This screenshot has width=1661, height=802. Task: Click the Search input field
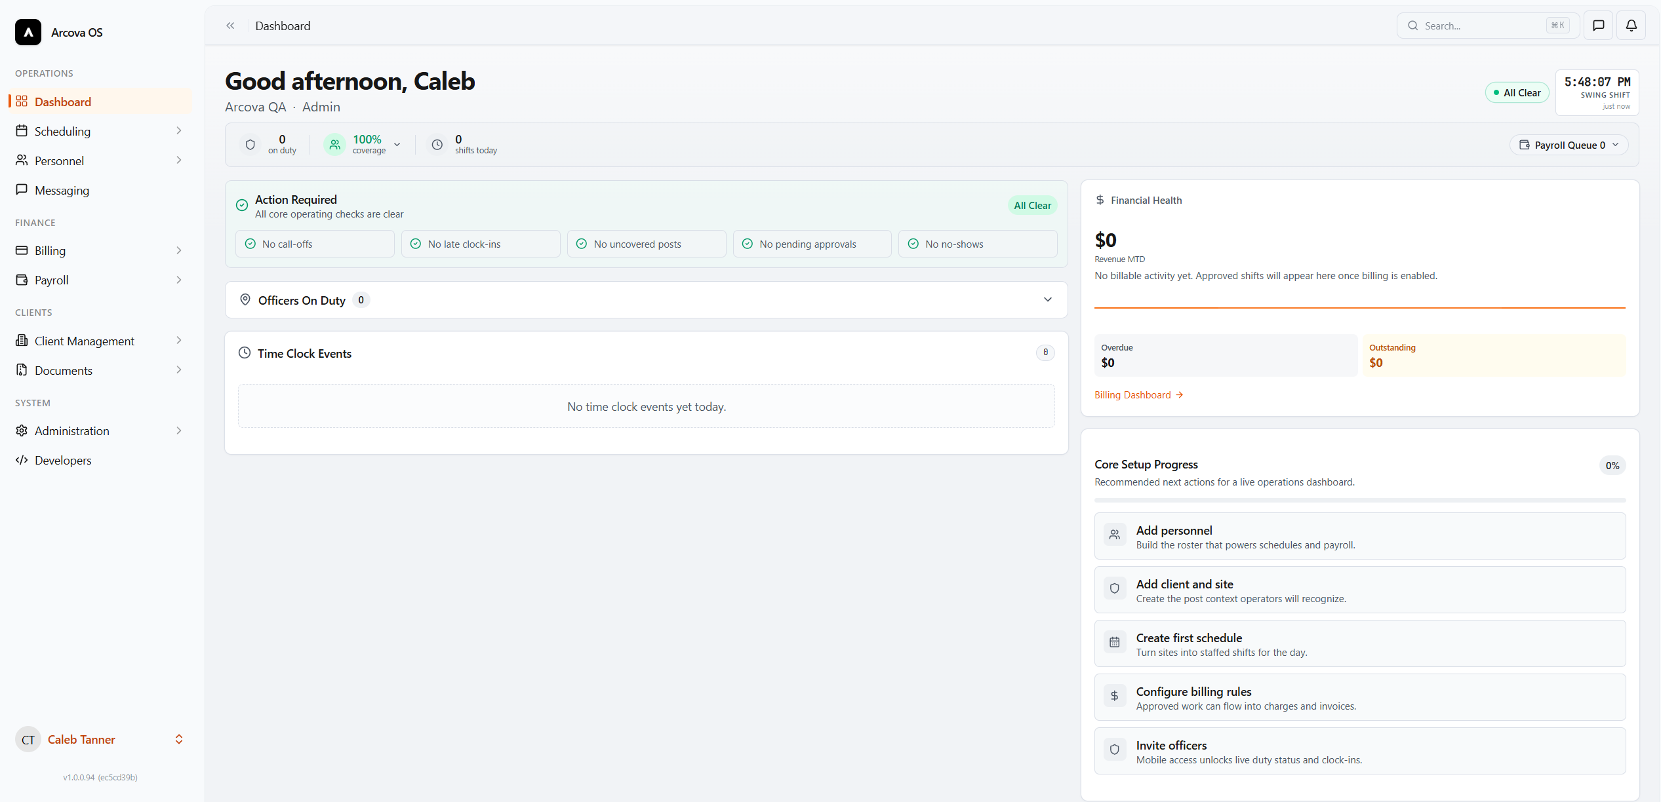(x=1487, y=26)
